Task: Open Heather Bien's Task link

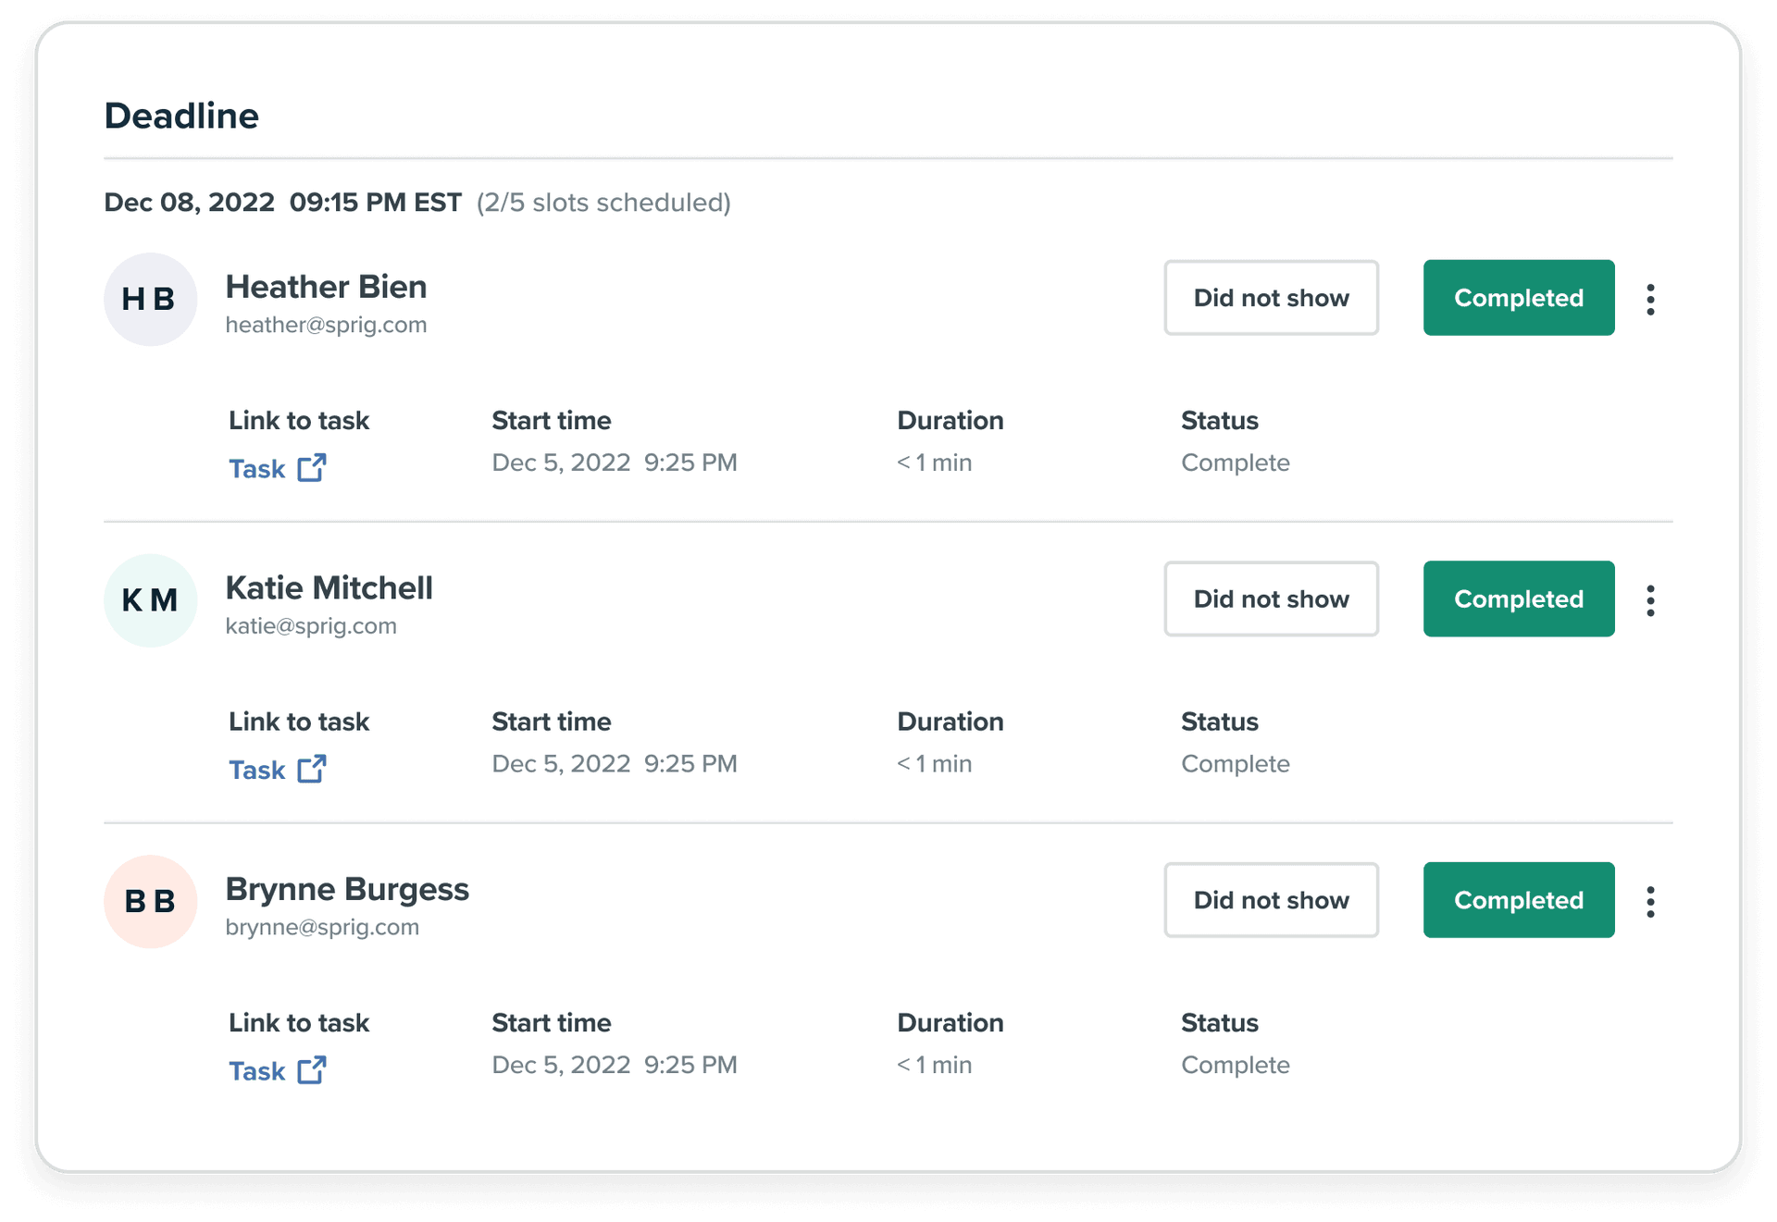Action: tap(277, 469)
